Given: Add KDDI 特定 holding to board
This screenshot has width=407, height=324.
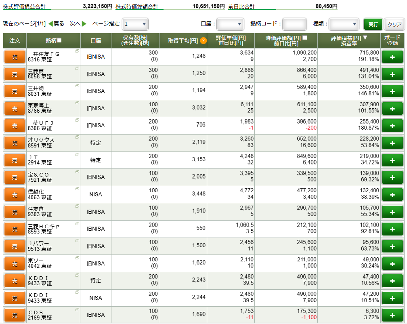Looking at the screenshot, I should pos(392,281).
